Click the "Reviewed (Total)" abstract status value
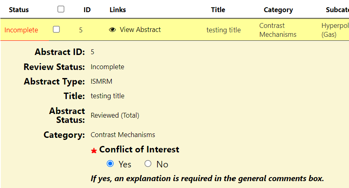The height and width of the screenshot is (188, 349). tap(115, 116)
